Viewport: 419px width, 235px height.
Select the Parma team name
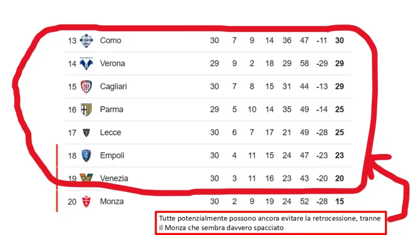coord(112,110)
